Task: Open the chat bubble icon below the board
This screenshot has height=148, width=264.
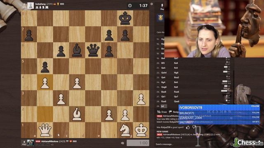Action: [123, 143]
